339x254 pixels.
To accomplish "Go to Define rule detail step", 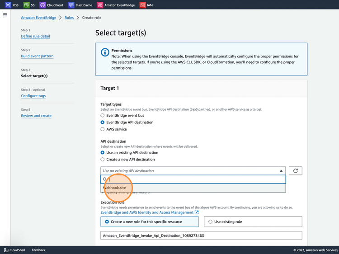I will (35, 36).
